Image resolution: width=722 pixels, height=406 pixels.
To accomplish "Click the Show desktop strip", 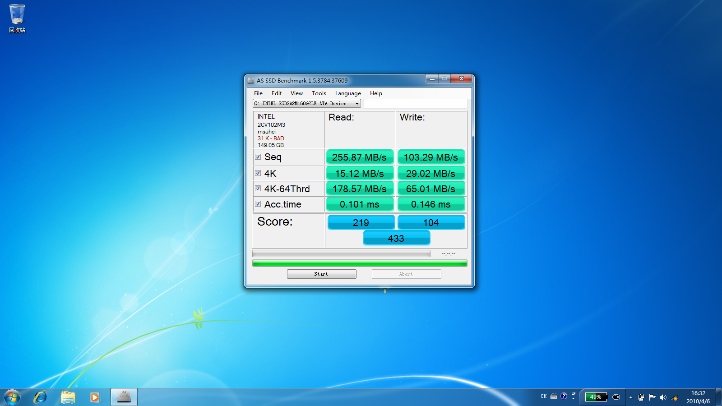I will pyautogui.click(x=719, y=397).
